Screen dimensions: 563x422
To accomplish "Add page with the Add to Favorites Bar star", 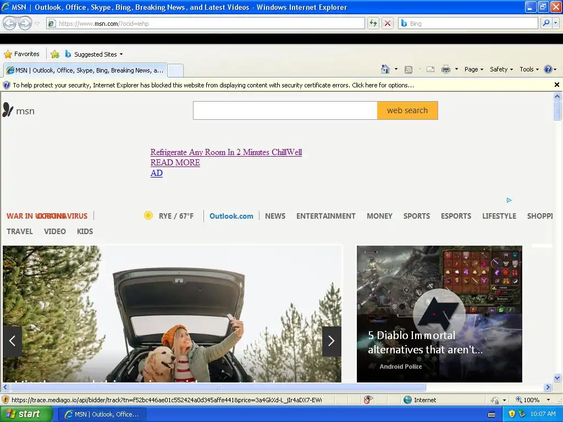I will 55,54.
